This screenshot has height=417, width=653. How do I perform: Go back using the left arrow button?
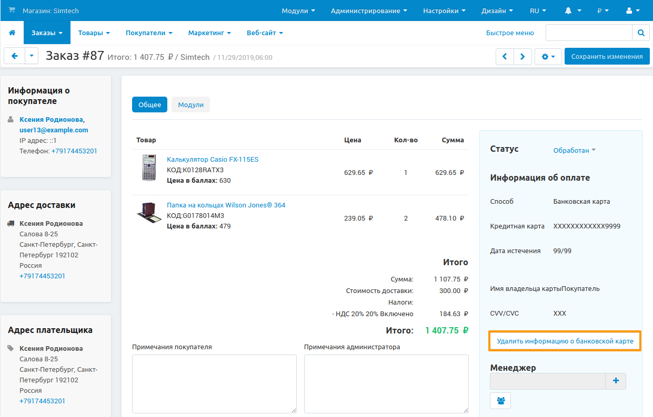[x=14, y=56]
